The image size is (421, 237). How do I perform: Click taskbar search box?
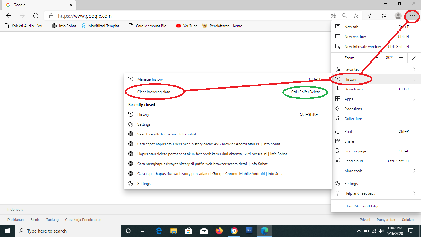[68, 231]
